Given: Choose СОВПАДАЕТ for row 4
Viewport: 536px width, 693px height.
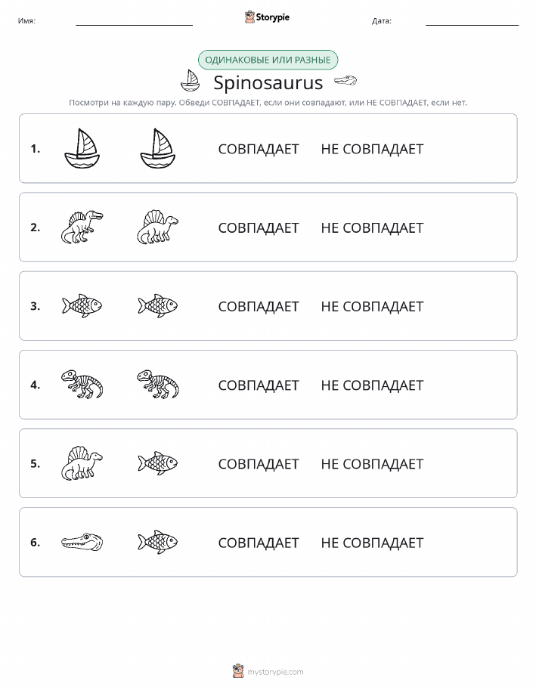Looking at the screenshot, I should pyautogui.click(x=259, y=385).
